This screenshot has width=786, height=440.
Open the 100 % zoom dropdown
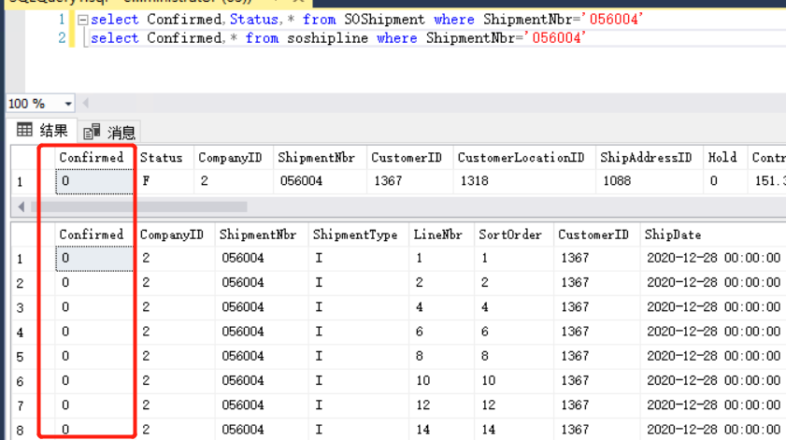68,104
